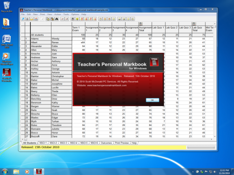The width and height of the screenshot is (234, 175).
Task: Click the system clock in the tray
Action: 224,171
